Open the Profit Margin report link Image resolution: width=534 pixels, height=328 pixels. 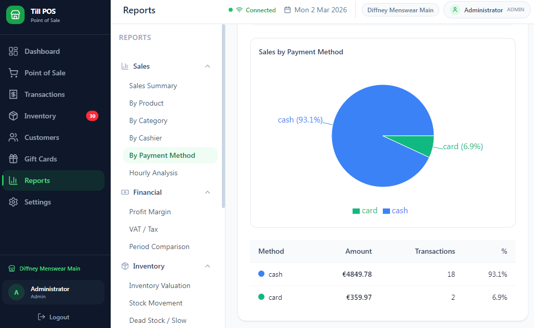pos(150,212)
